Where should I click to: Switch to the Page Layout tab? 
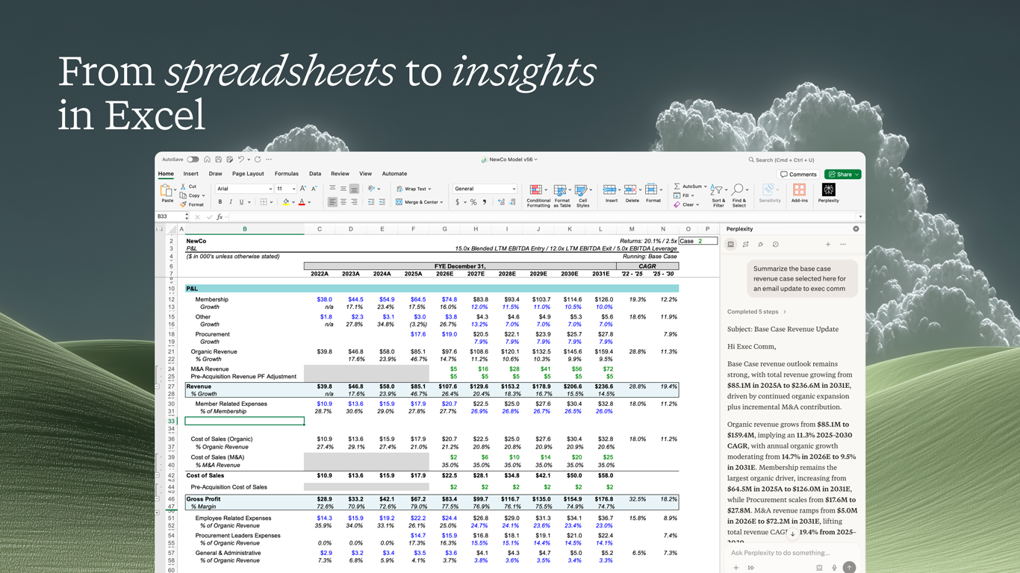(248, 174)
